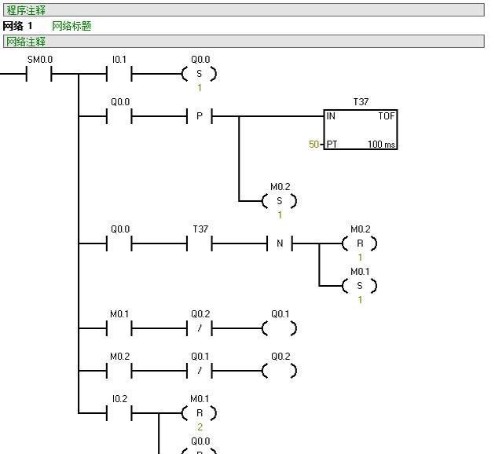
Task: Click the Q0.1 output coil
Action: pos(280,328)
